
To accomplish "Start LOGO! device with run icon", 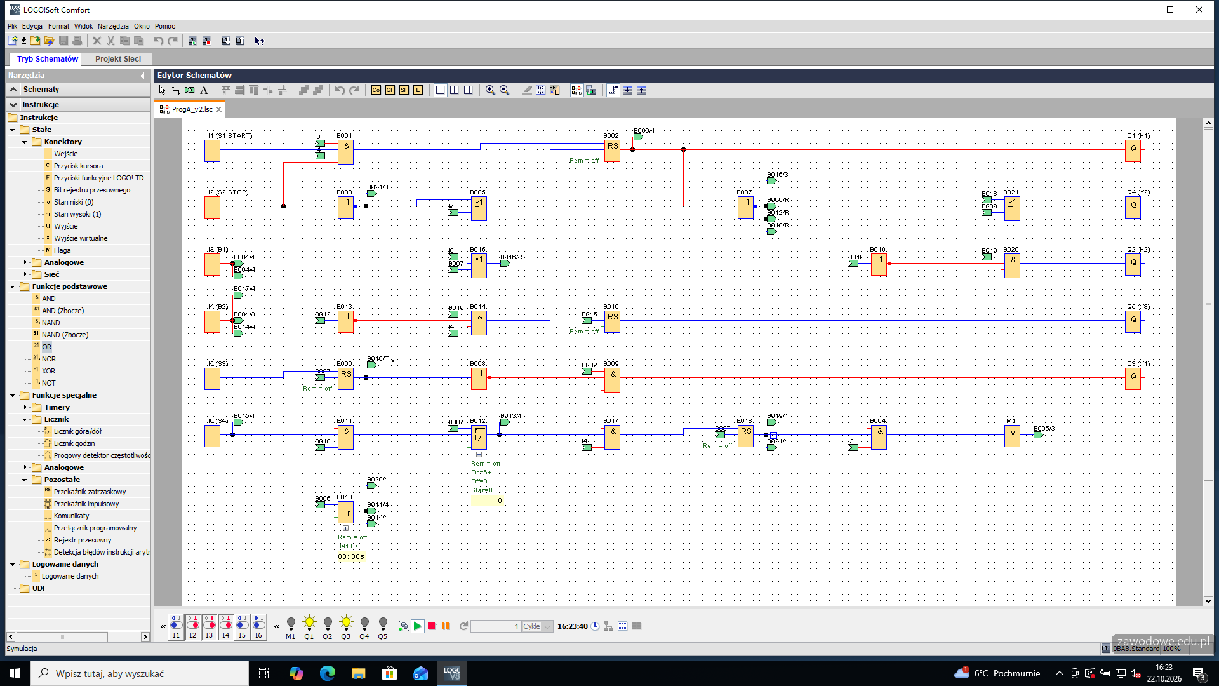I will (192, 41).
